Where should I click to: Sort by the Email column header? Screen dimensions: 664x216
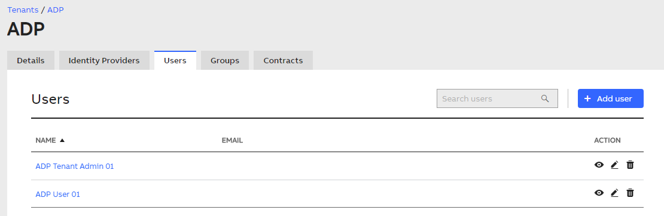tap(233, 140)
